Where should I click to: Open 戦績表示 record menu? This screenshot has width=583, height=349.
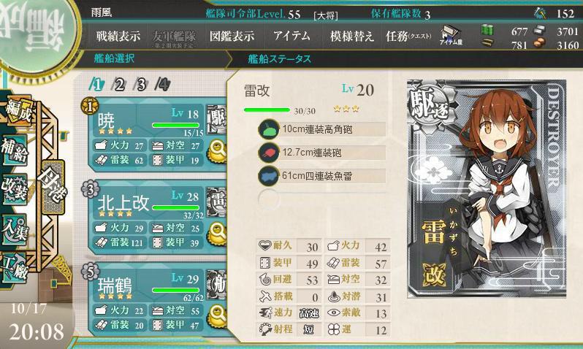[x=118, y=36]
